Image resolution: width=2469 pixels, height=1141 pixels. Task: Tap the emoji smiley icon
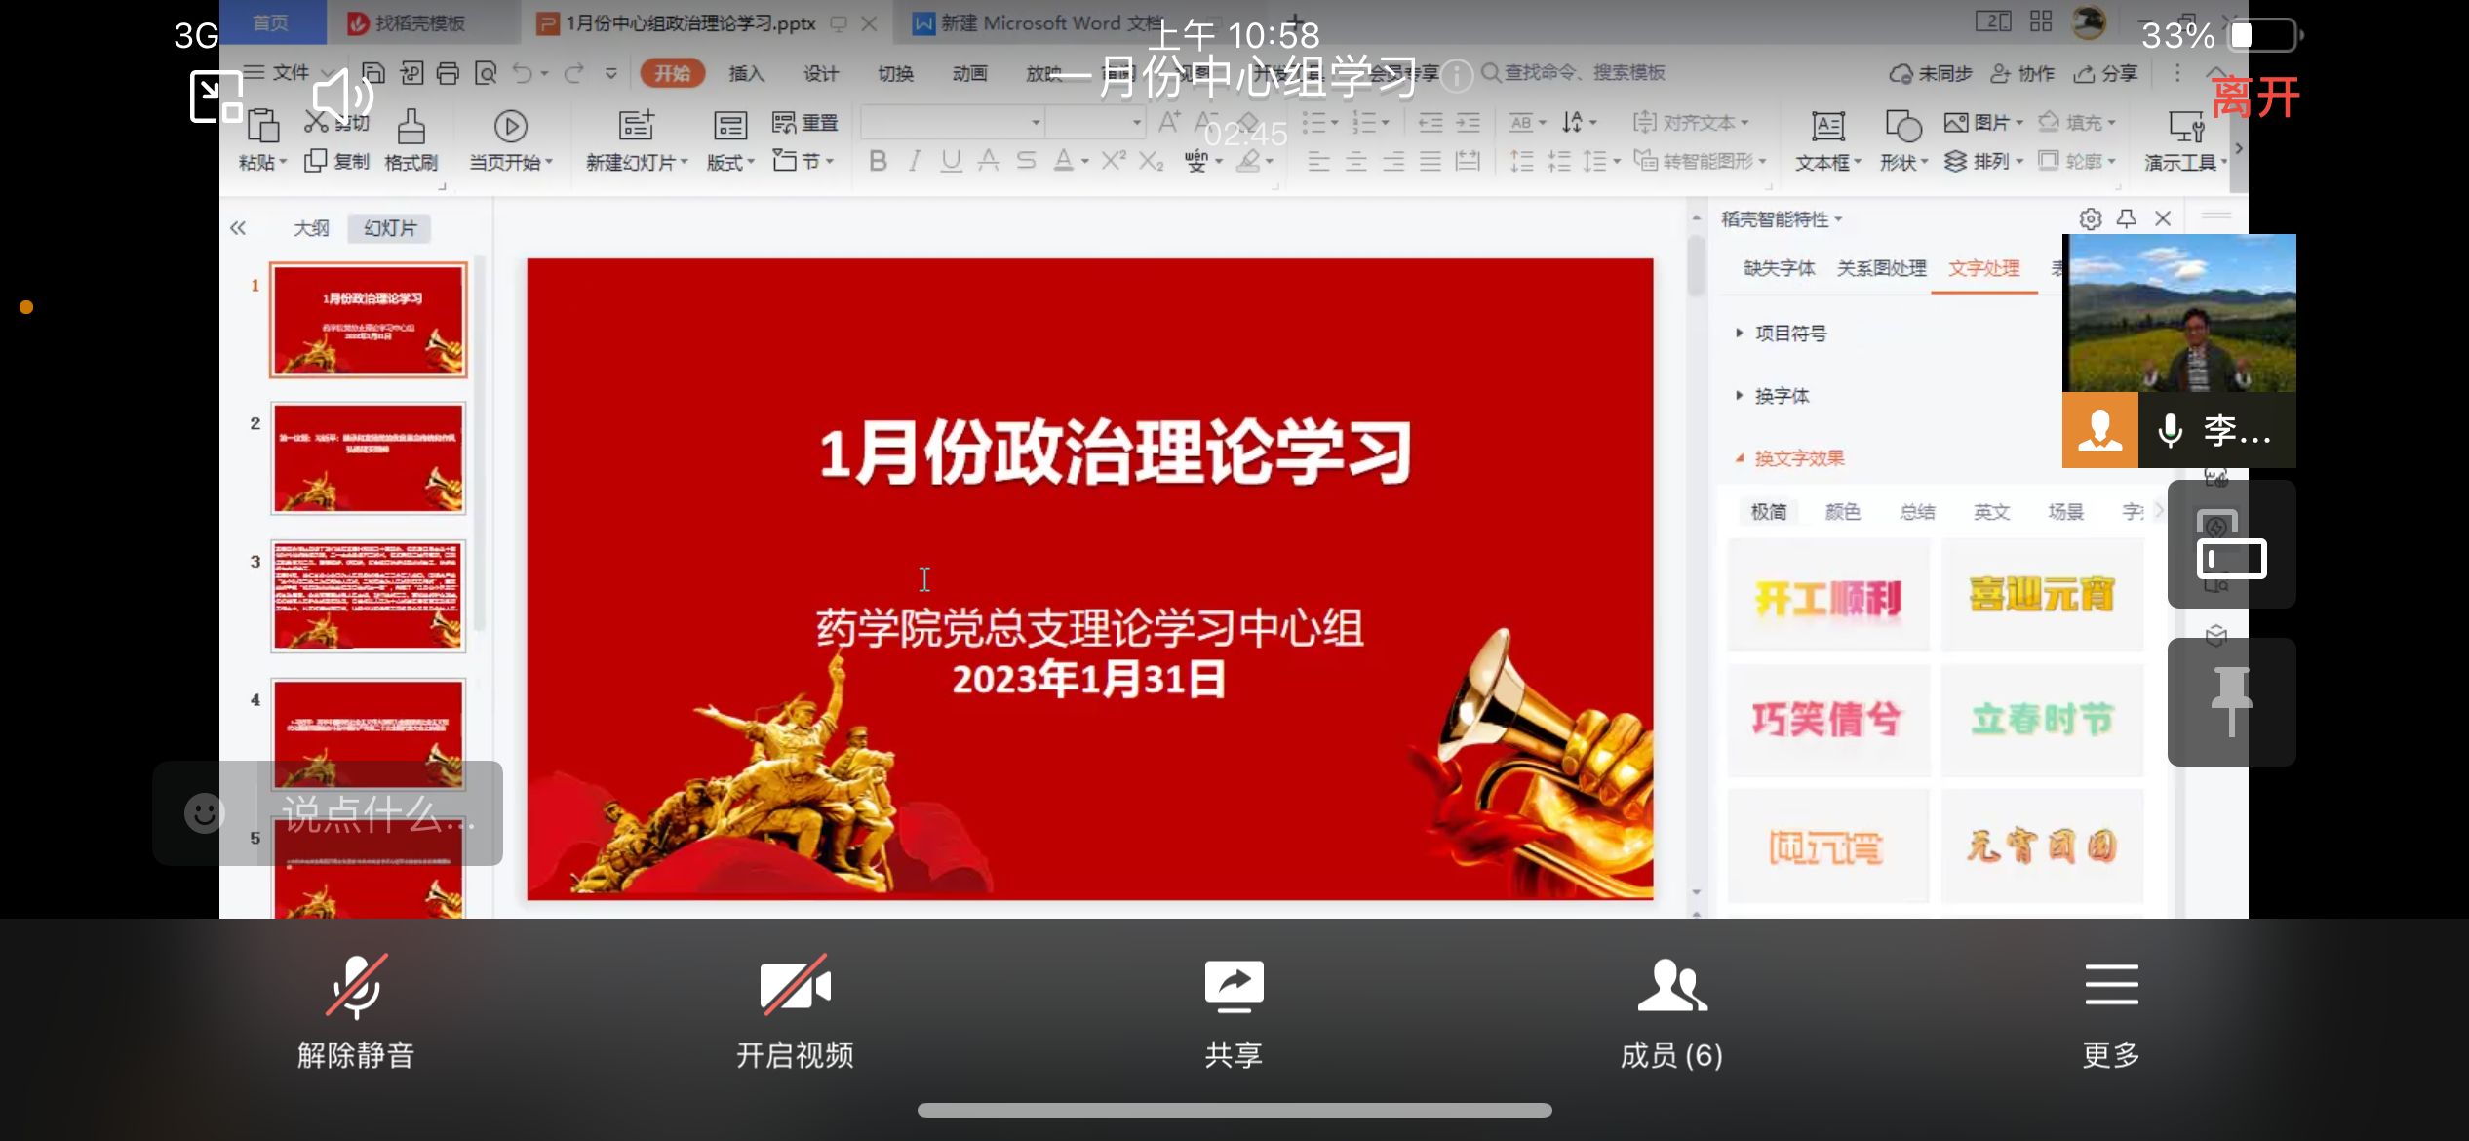(x=205, y=813)
